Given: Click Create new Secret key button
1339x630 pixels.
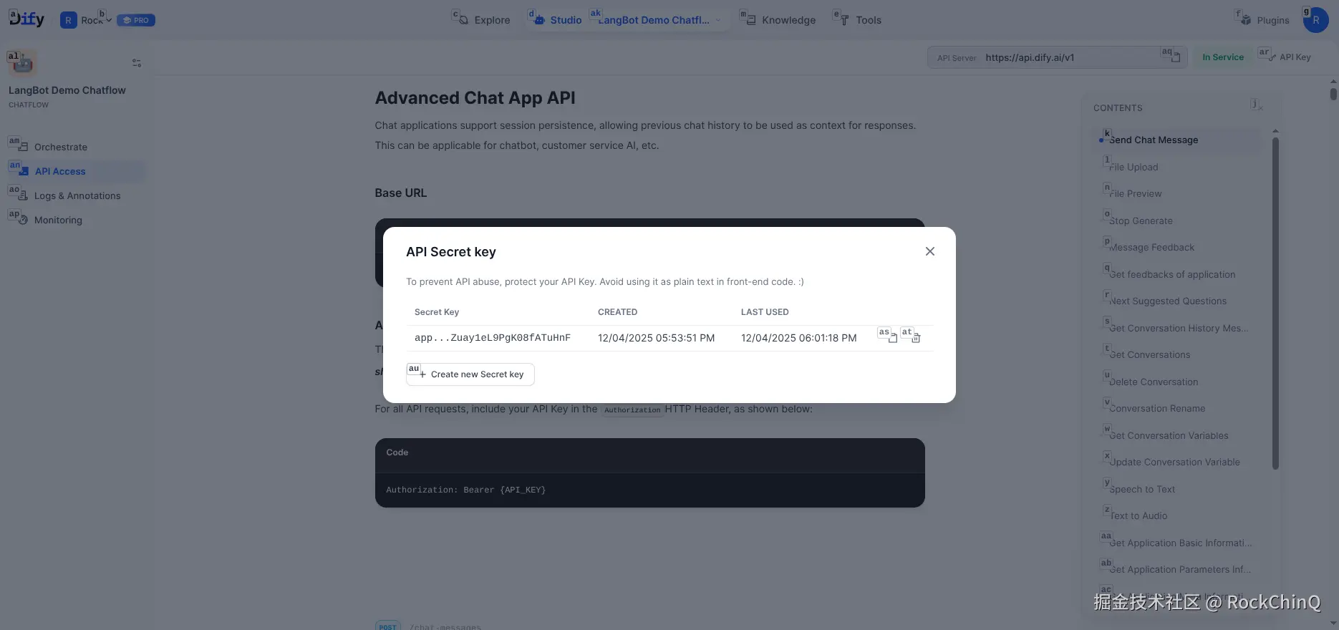Looking at the screenshot, I should (470, 374).
